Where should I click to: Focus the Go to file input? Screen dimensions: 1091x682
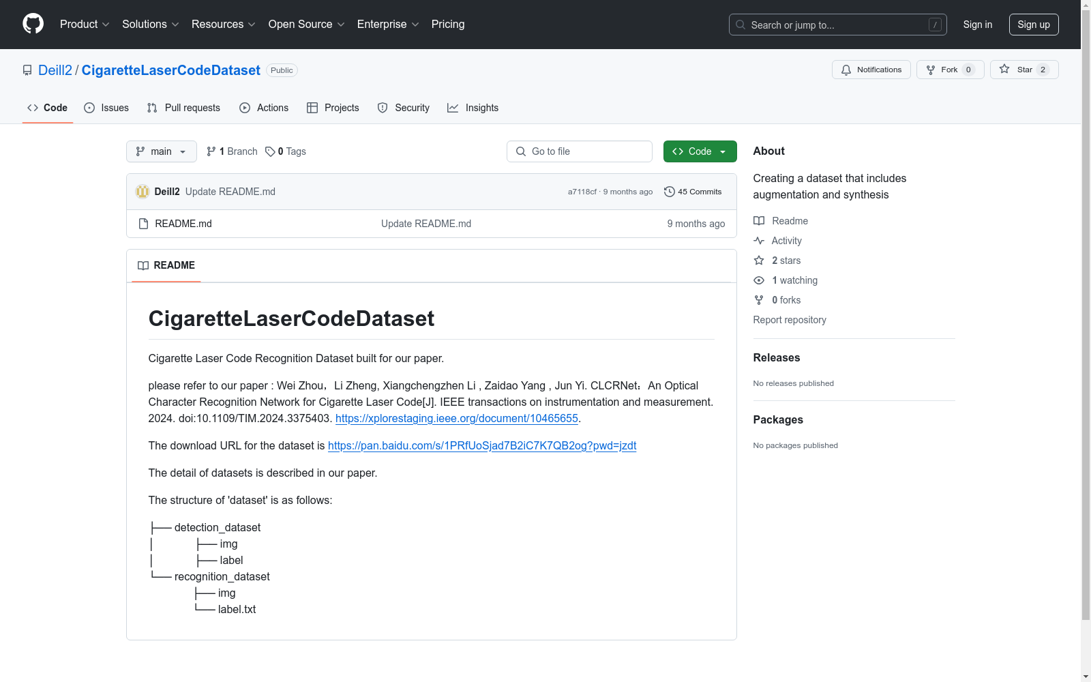pos(580,151)
